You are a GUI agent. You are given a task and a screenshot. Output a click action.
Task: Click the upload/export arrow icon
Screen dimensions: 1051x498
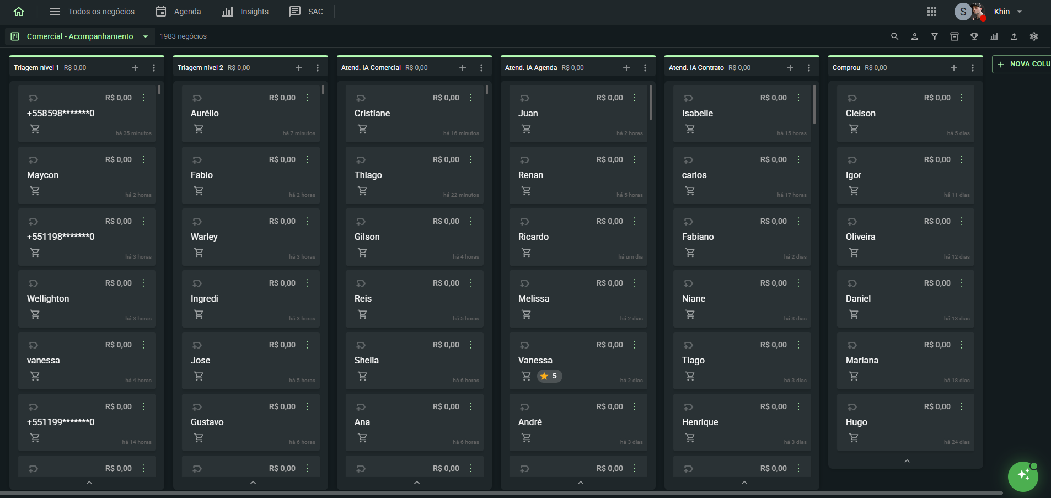pyautogui.click(x=1014, y=36)
